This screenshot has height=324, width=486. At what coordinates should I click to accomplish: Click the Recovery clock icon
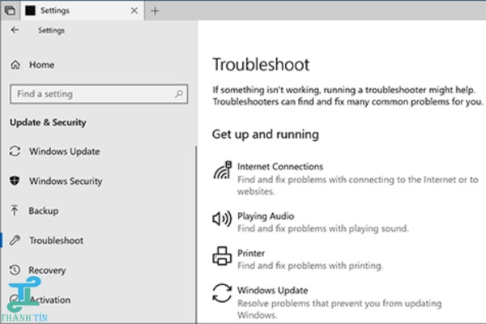pos(15,270)
